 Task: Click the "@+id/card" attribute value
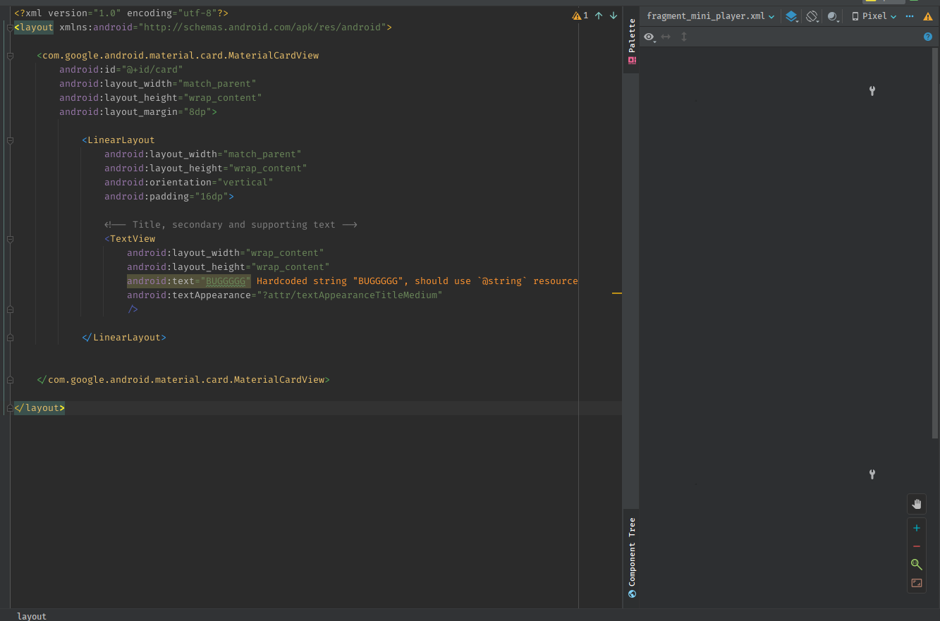click(x=151, y=70)
